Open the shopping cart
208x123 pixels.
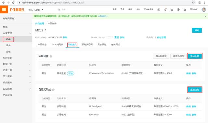[172, 9]
